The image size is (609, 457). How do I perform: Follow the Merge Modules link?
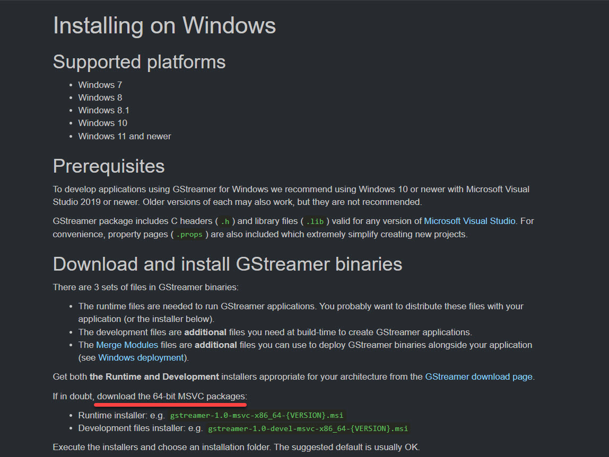click(127, 345)
